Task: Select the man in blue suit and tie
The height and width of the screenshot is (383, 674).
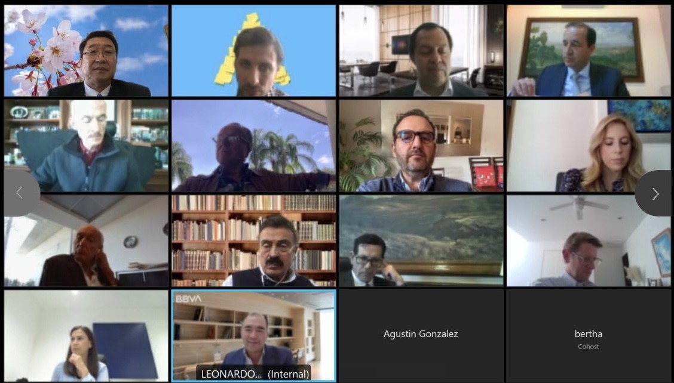Action: point(589,51)
